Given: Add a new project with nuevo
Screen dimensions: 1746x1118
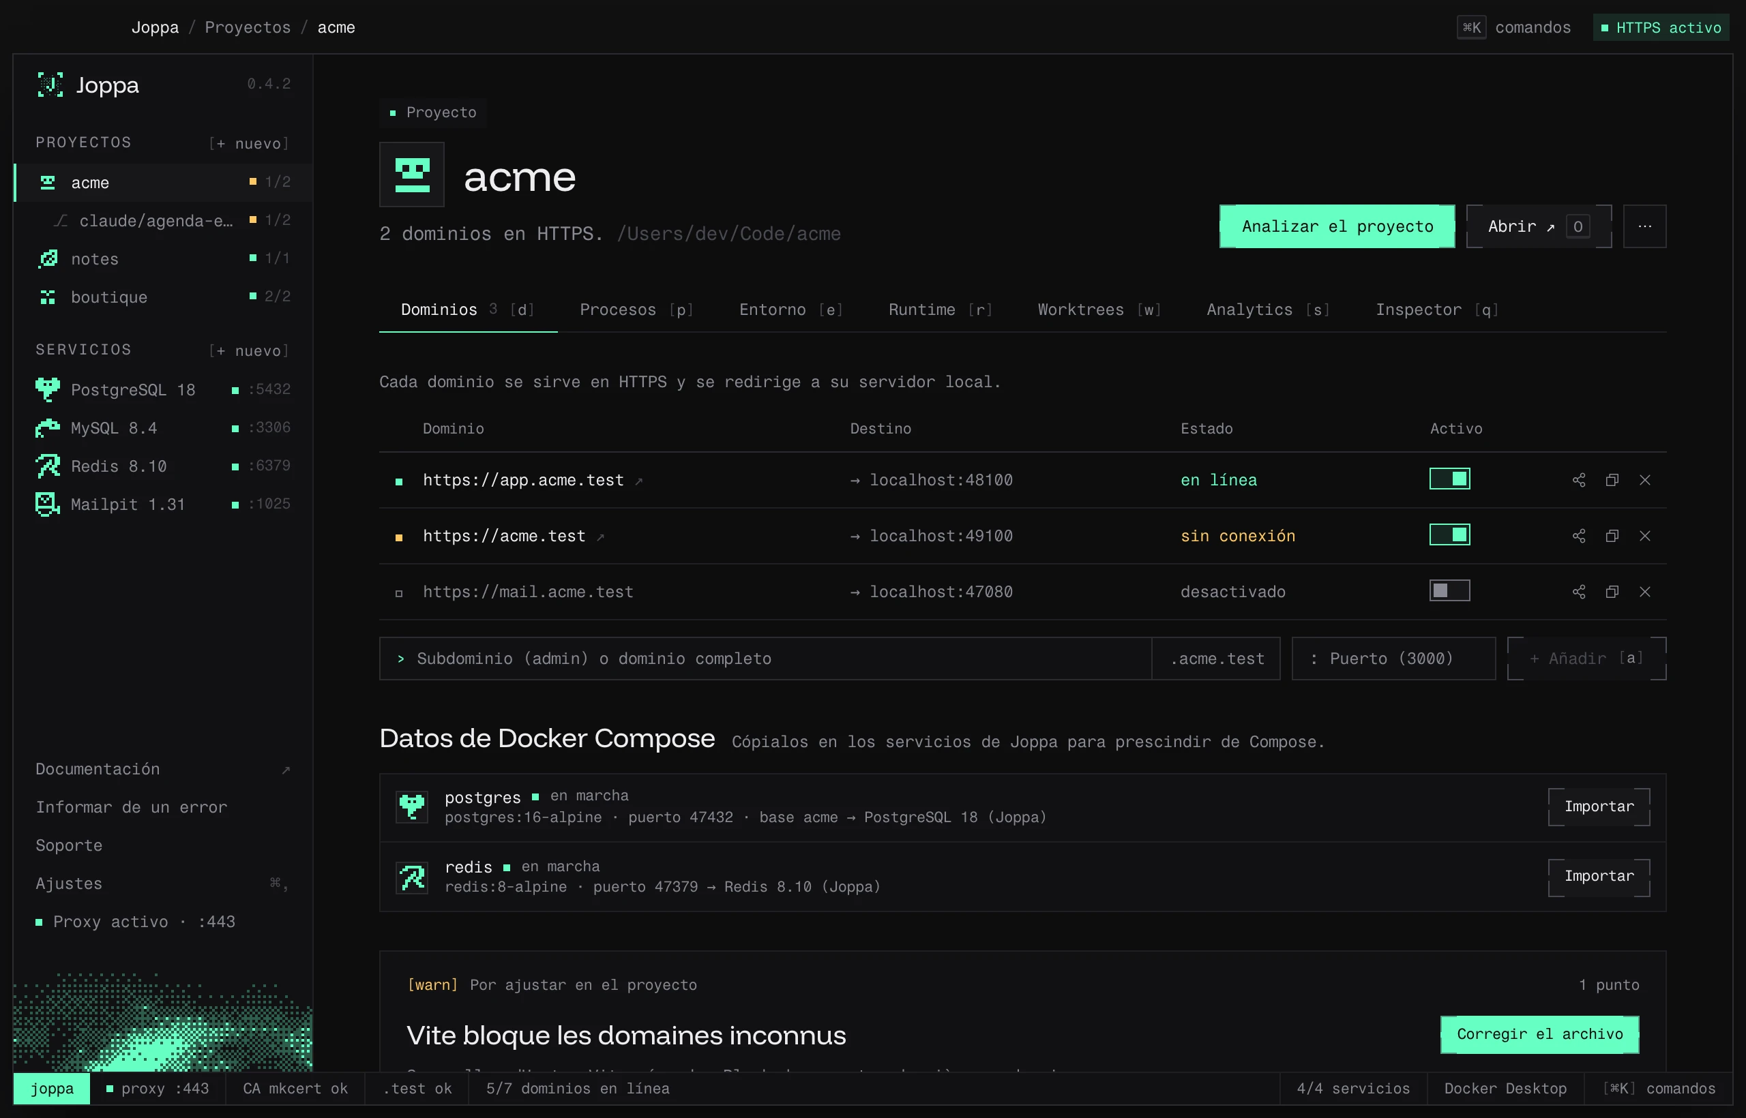Looking at the screenshot, I should point(249,144).
